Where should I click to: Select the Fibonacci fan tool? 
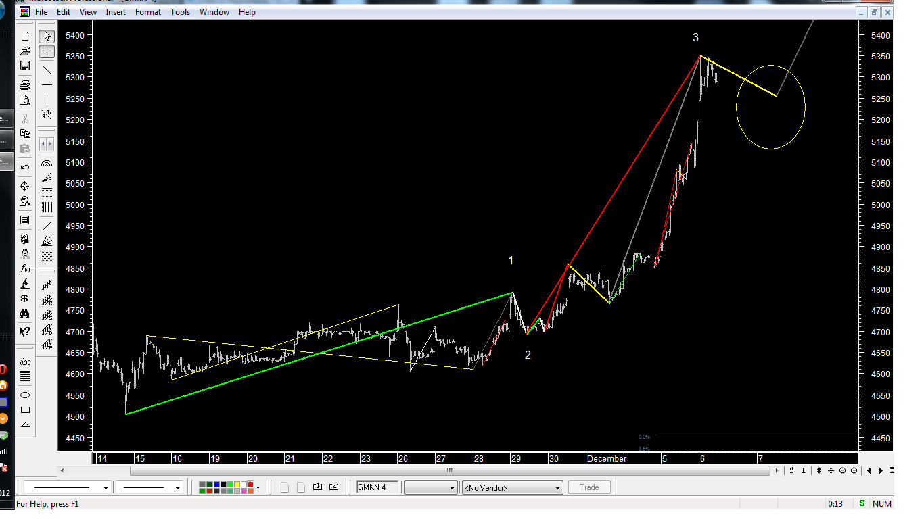[47, 178]
